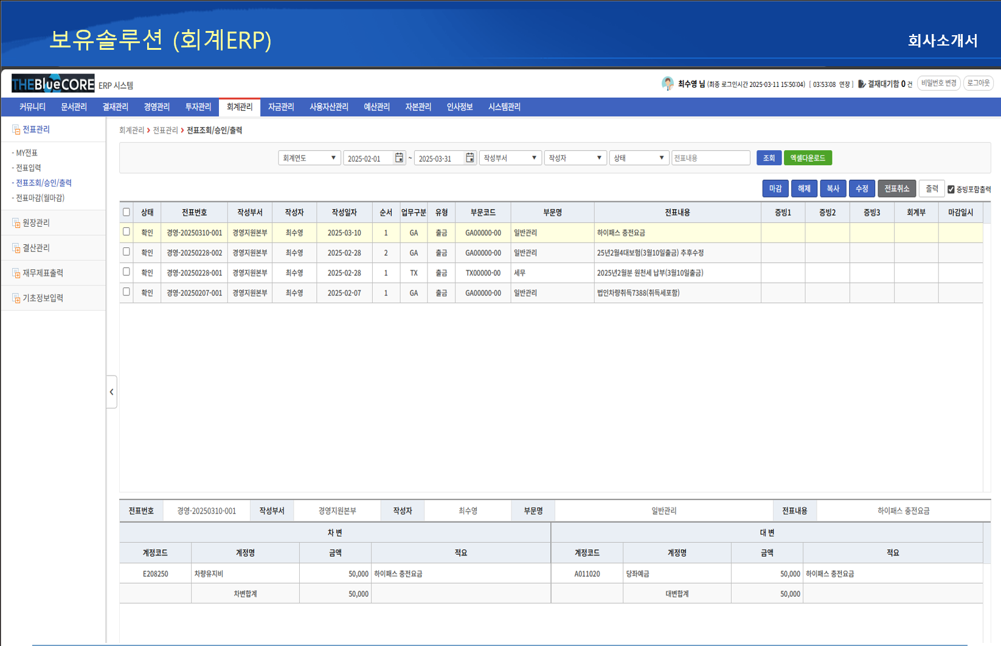
Task: Open the 결산관리 sidebar icon
Action: tap(15, 248)
